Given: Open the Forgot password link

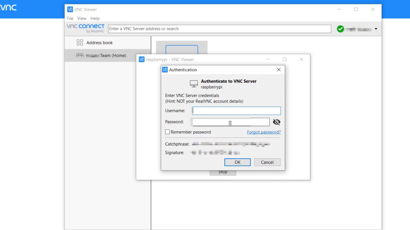Looking at the screenshot, I should coord(264,132).
